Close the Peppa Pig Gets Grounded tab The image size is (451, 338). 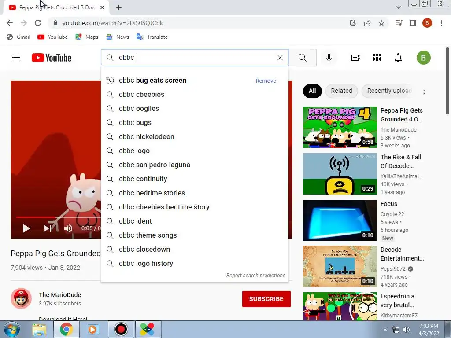pos(102,7)
